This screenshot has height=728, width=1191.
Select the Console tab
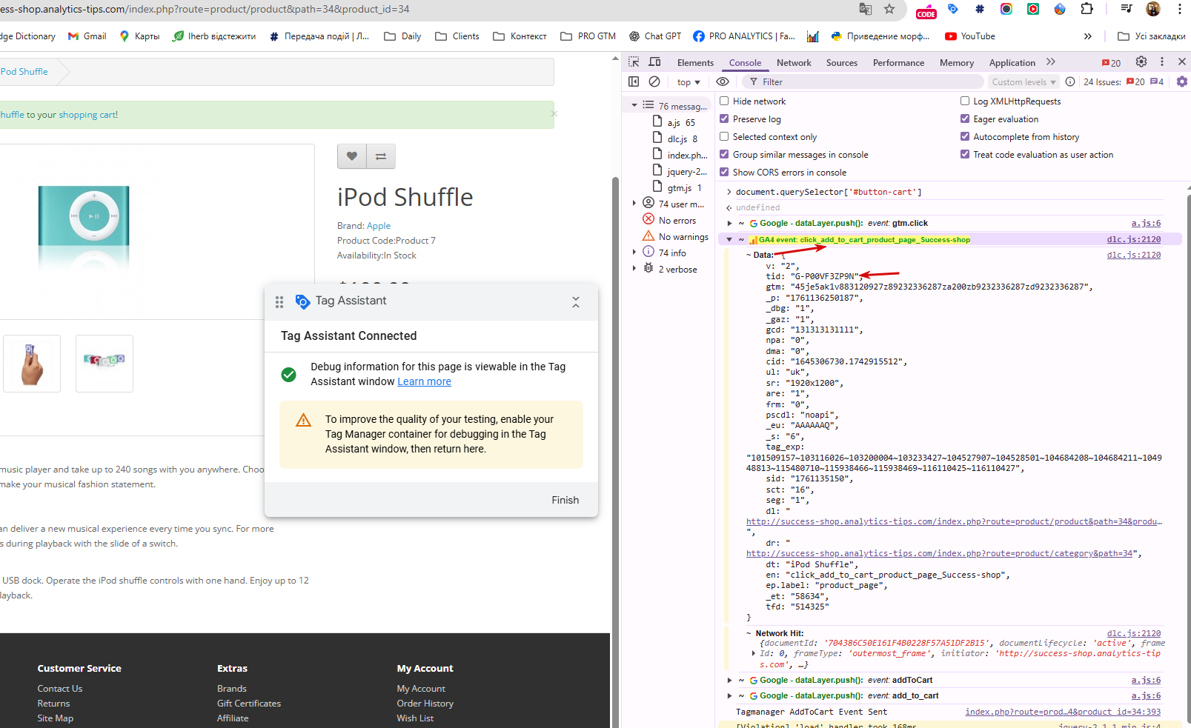coord(745,63)
